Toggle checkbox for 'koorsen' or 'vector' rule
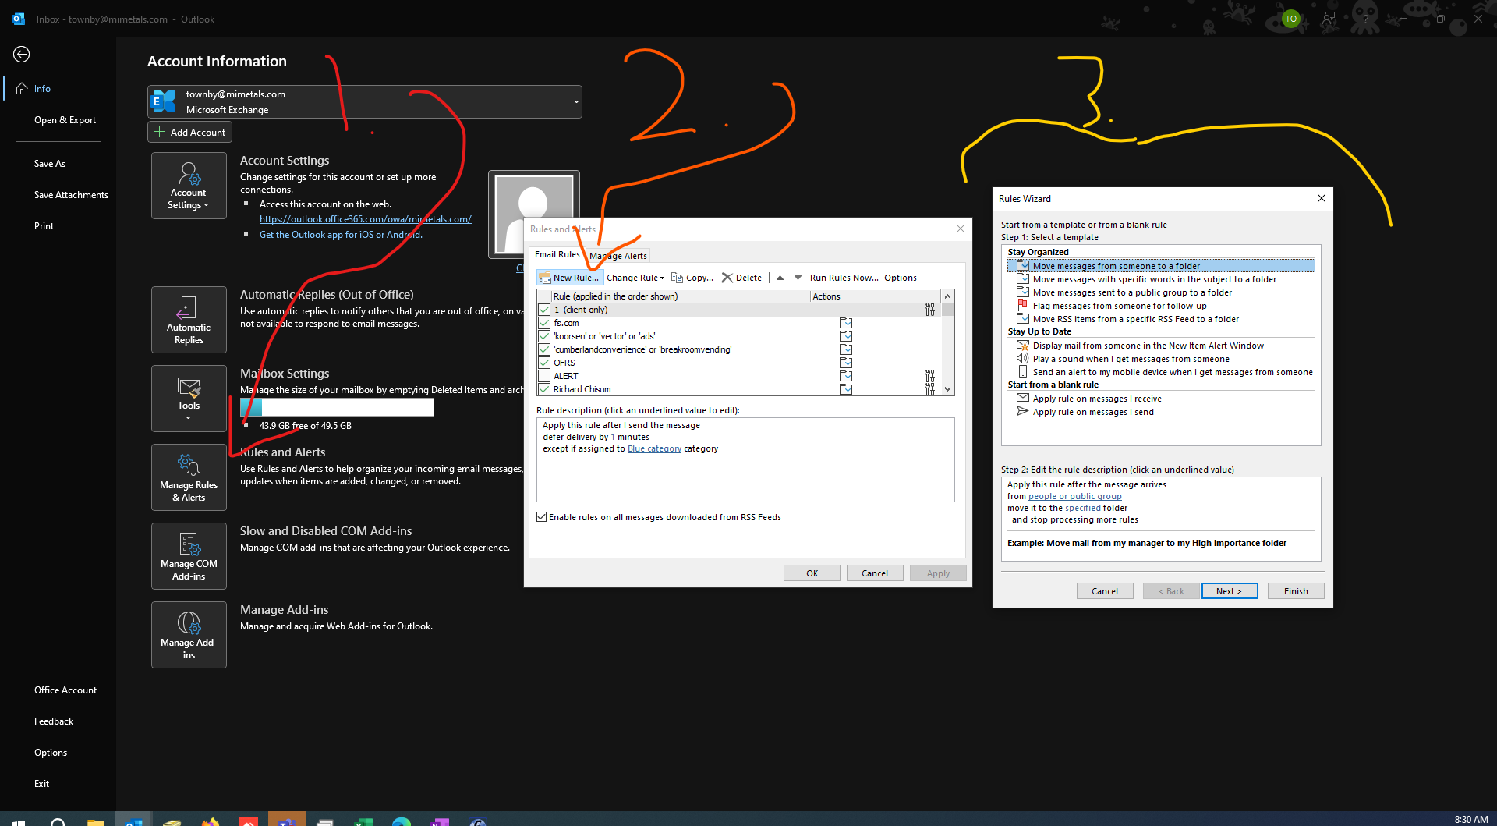This screenshot has height=826, width=1497. tap(544, 336)
